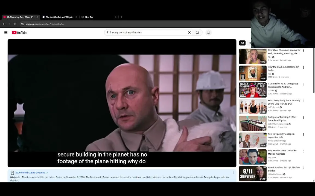Click the 9/11 Survivor 31:10 thumbnail
Image resolution: width=315 pixels, height=196 pixels.
point(253,174)
